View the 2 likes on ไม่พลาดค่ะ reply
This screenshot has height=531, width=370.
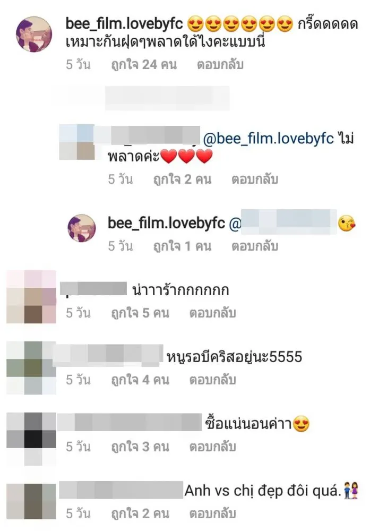(x=183, y=179)
